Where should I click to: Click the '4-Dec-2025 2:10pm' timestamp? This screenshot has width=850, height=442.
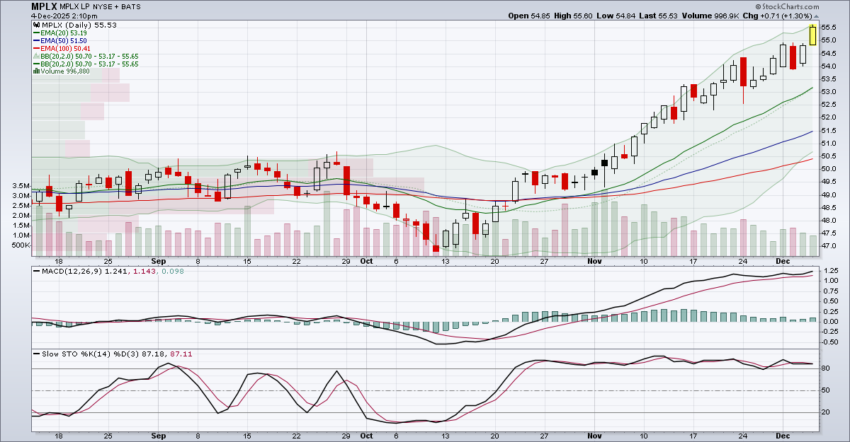click(x=64, y=16)
